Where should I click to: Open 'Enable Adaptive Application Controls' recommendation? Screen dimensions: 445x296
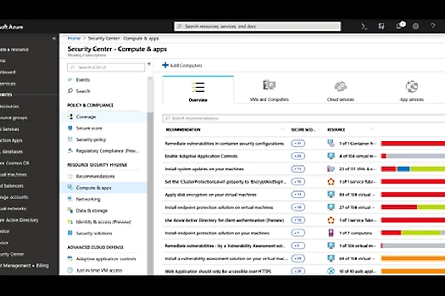tap(201, 157)
